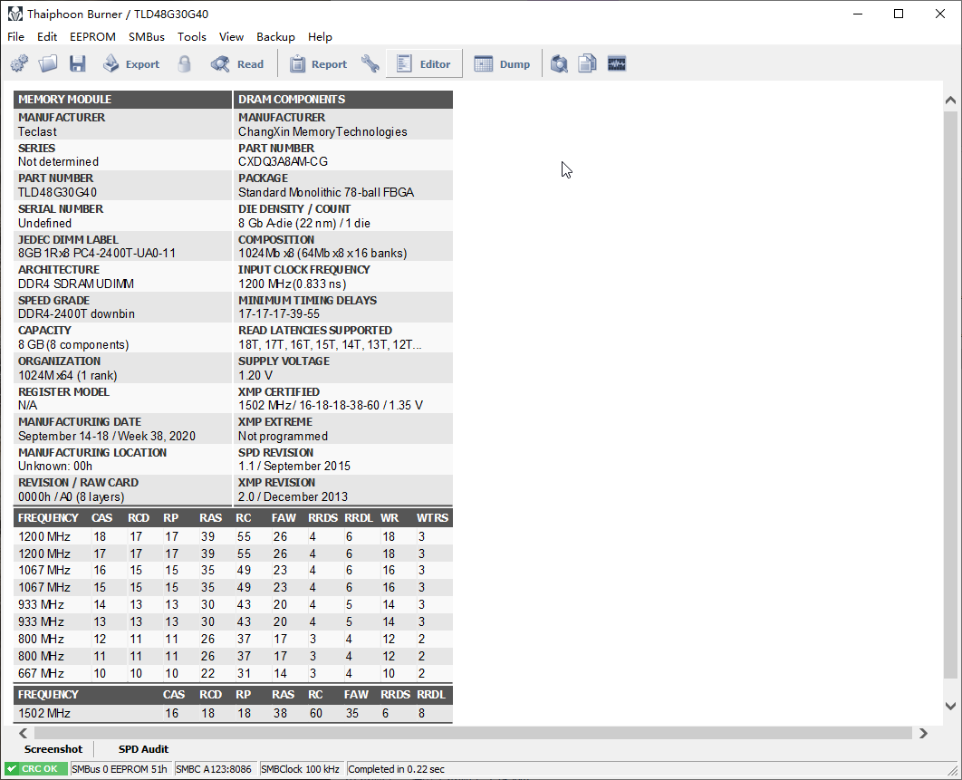The height and width of the screenshot is (780, 962).
Task: Click the horizontal scrollbar right arrow
Action: pos(923,733)
